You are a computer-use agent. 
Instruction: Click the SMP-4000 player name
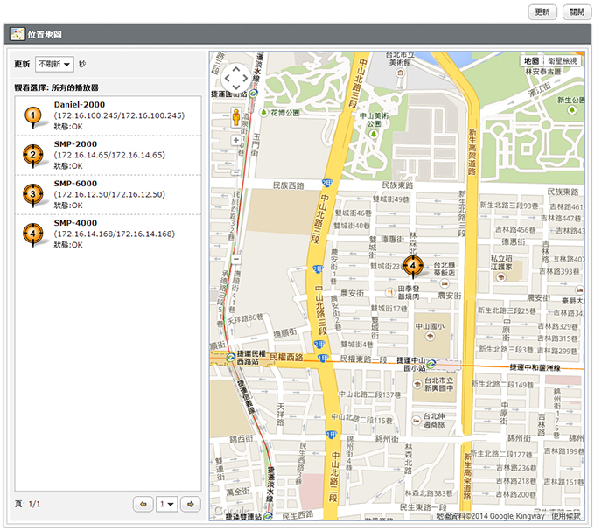point(75,223)
